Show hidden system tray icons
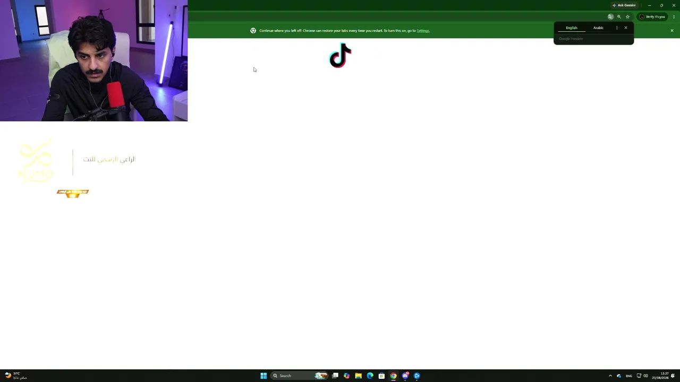This screenshot has width=680, height=382. [x=610, y=376]
